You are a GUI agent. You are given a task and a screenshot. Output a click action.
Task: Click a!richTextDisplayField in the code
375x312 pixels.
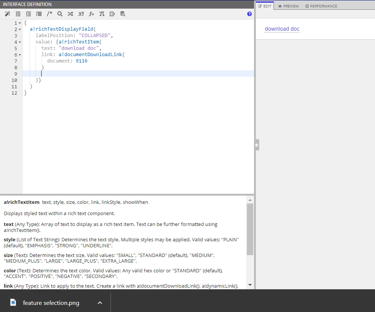point(61,29)
